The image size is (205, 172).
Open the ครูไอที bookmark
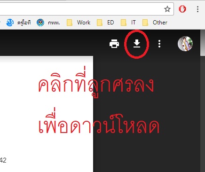18,23
